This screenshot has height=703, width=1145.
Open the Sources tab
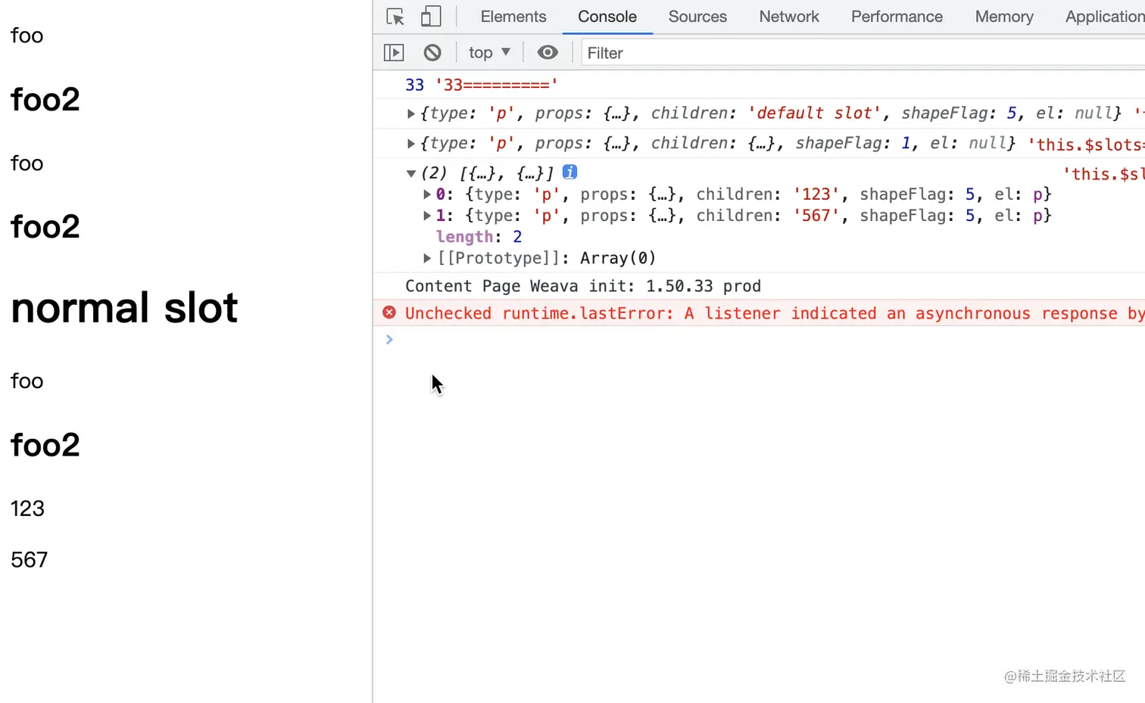coord(697,17)
